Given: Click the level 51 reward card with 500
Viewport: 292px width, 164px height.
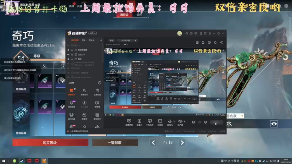Looking at the screenshot, I should coord(45,81).
